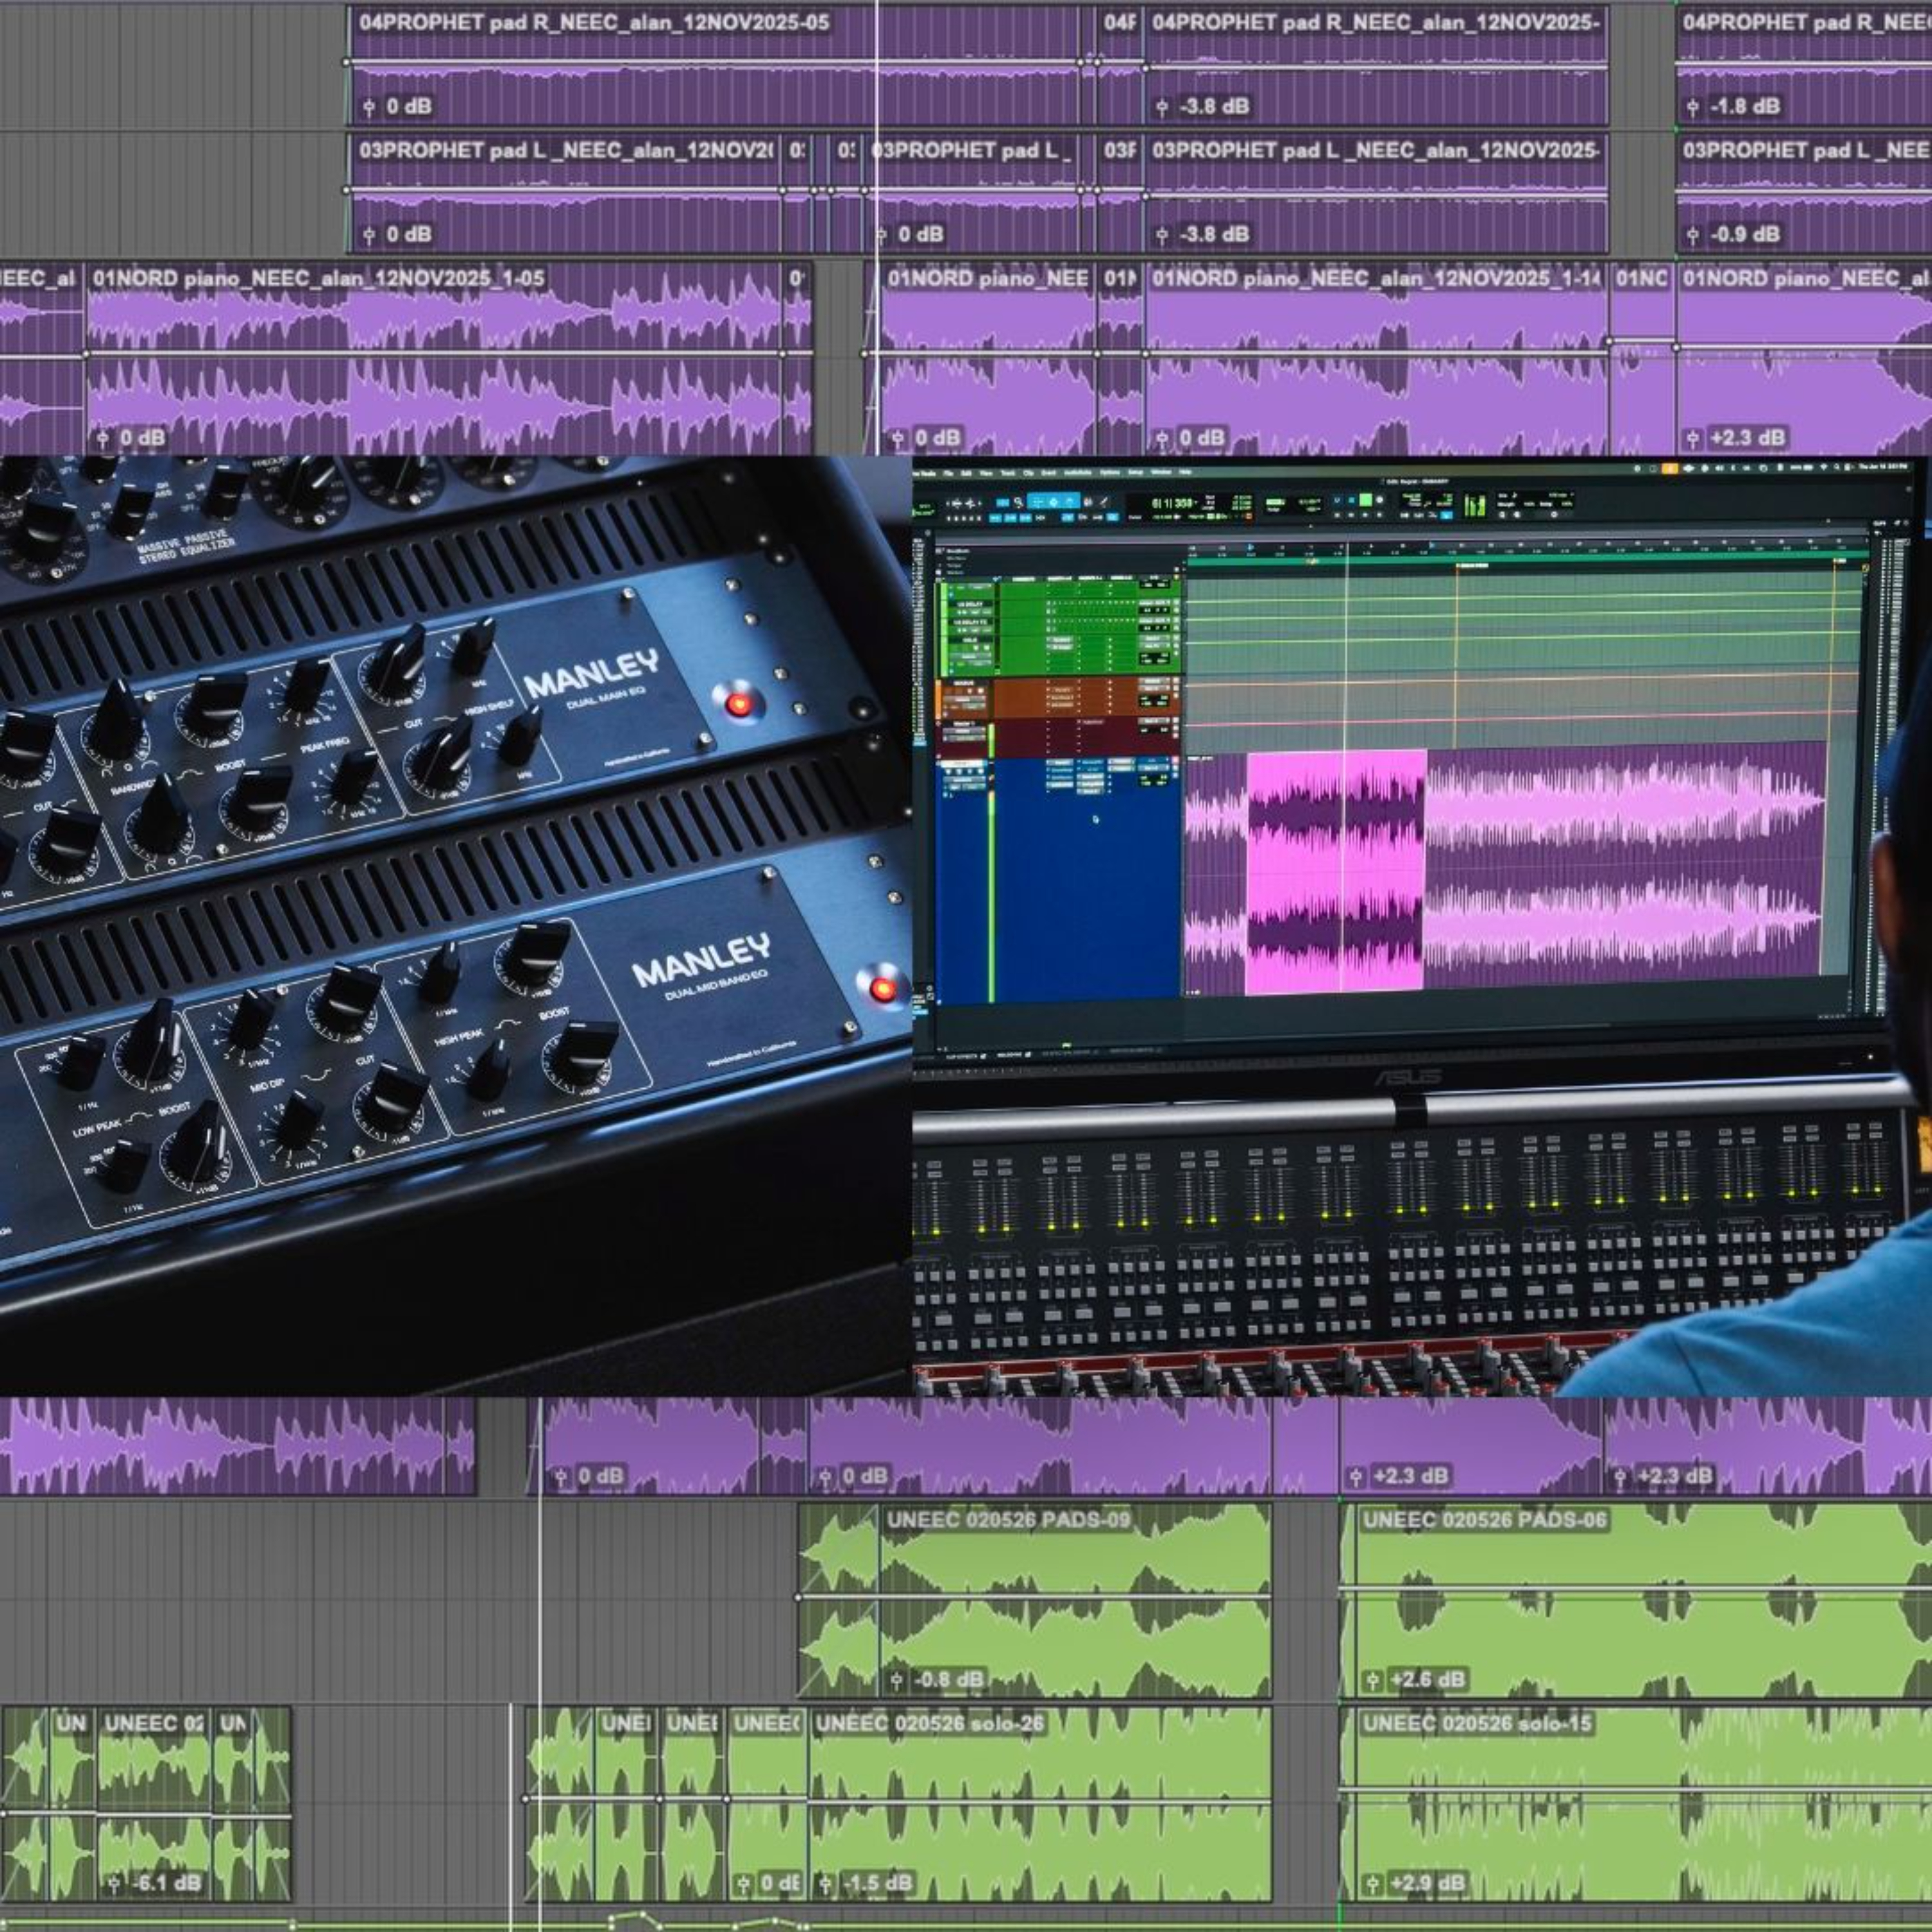Click the clip gain icon beside +2.6 dB
This screenshot has width=1932, height=1932.
point(1374,1679)
